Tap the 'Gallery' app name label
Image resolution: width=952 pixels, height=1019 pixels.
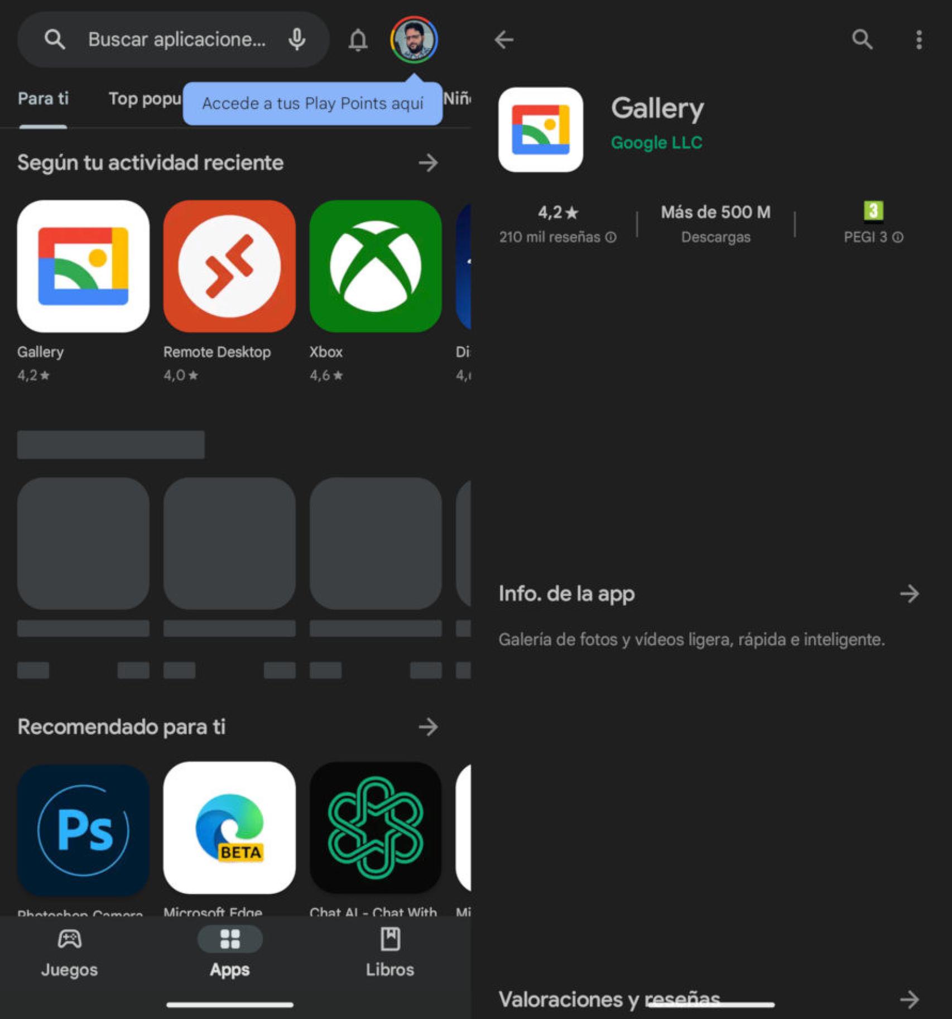tap(40, 352)
